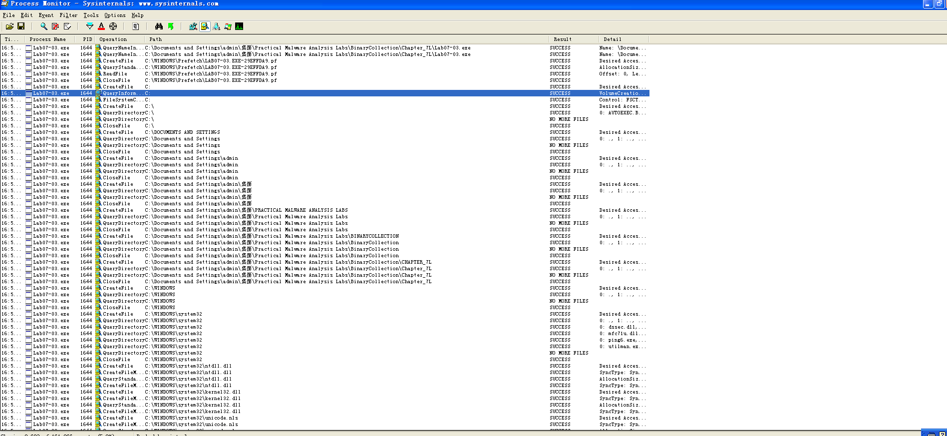Viewport: 947px width, 436px height.
Task: Select path PRACTICAL MALWARE ANALYSIS LABS uppercase
Action: [x=246, y=210]
